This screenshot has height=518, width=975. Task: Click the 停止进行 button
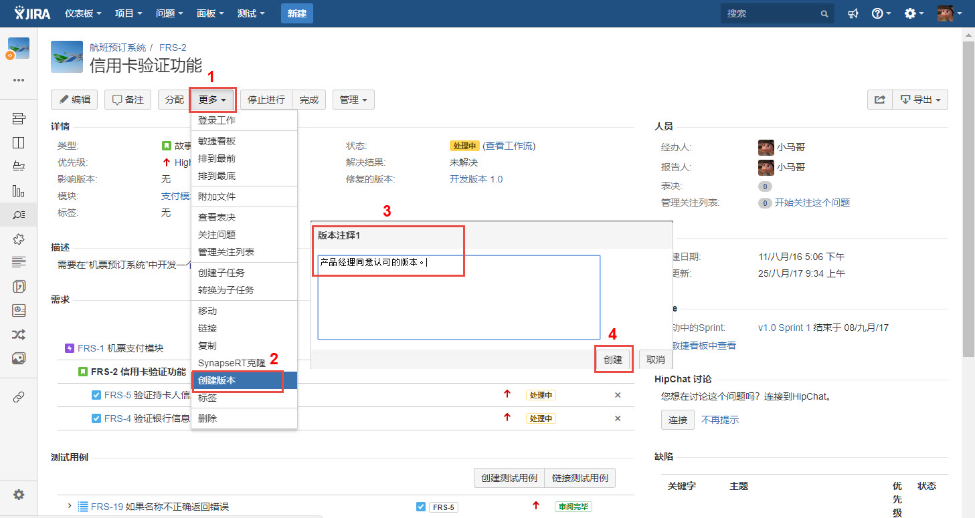[266, 100]
